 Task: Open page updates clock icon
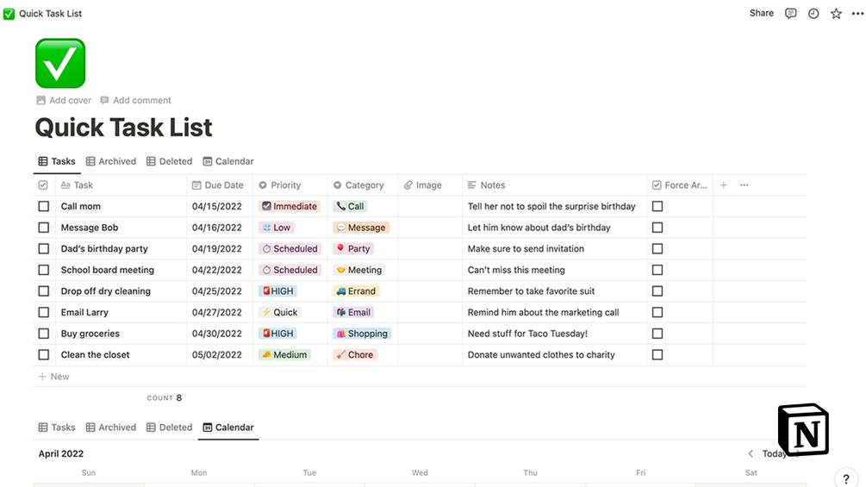point(813,14)
